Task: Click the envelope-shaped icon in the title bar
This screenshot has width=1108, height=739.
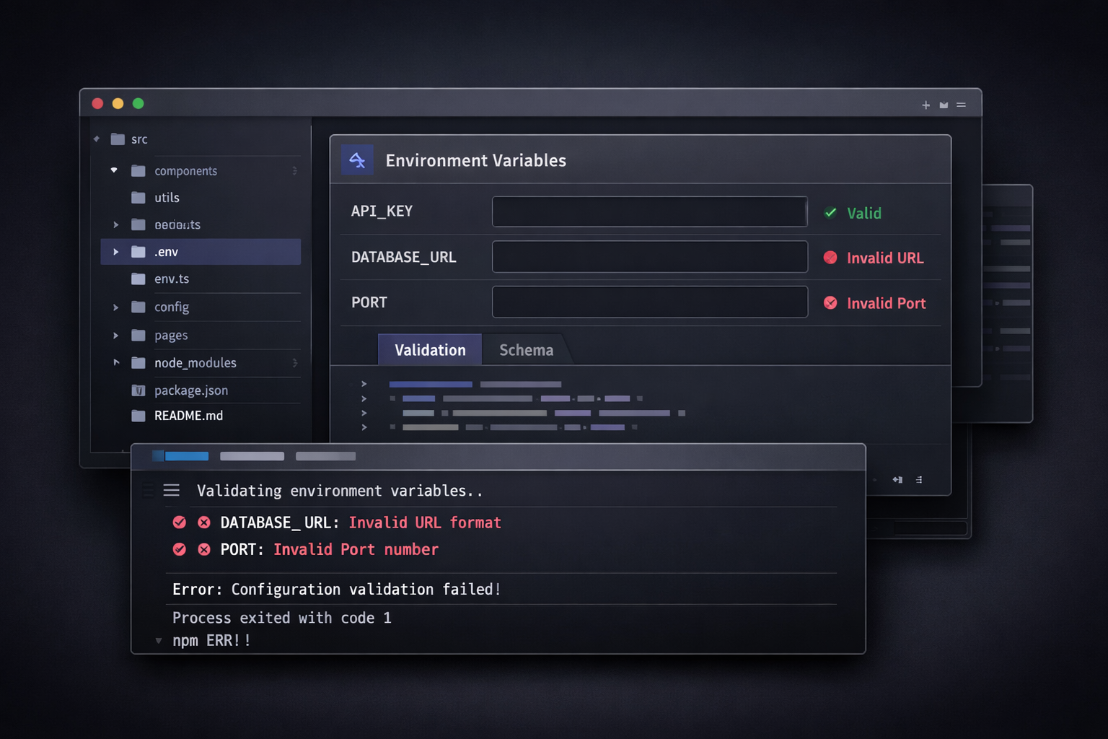Action: coord(944,105)
